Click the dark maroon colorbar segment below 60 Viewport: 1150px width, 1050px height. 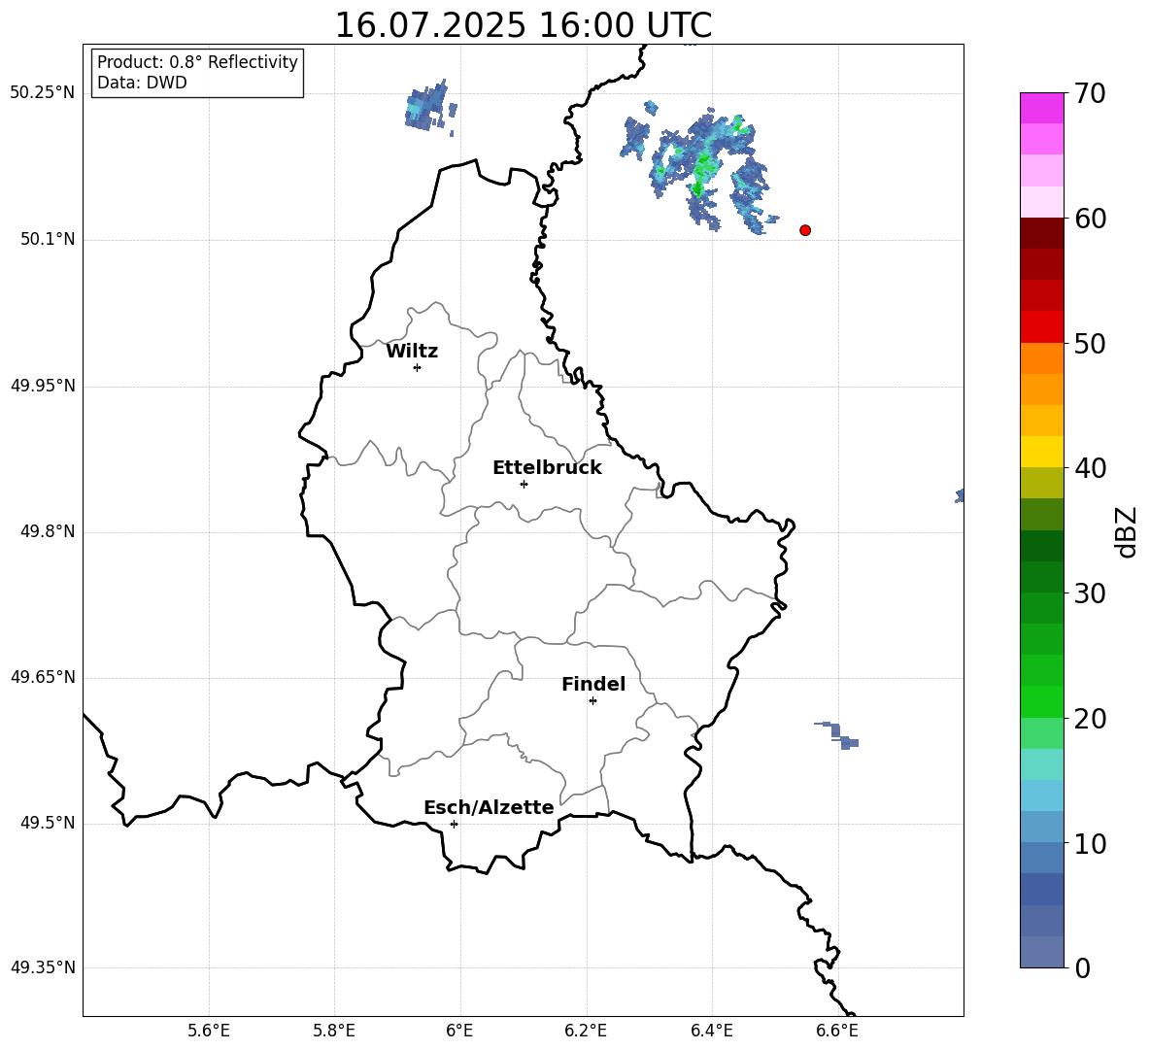click(x=1041, y=233)
